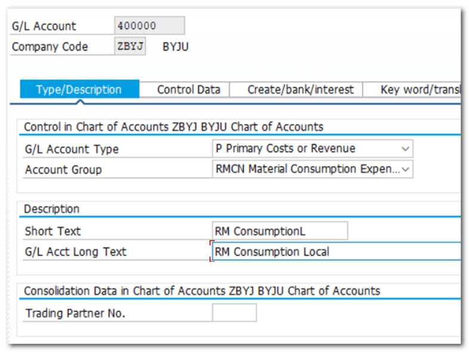The width and height of the screenshot is (469, 352).
Task: Click the G/L Account Type label
Action: pos(72,149)
